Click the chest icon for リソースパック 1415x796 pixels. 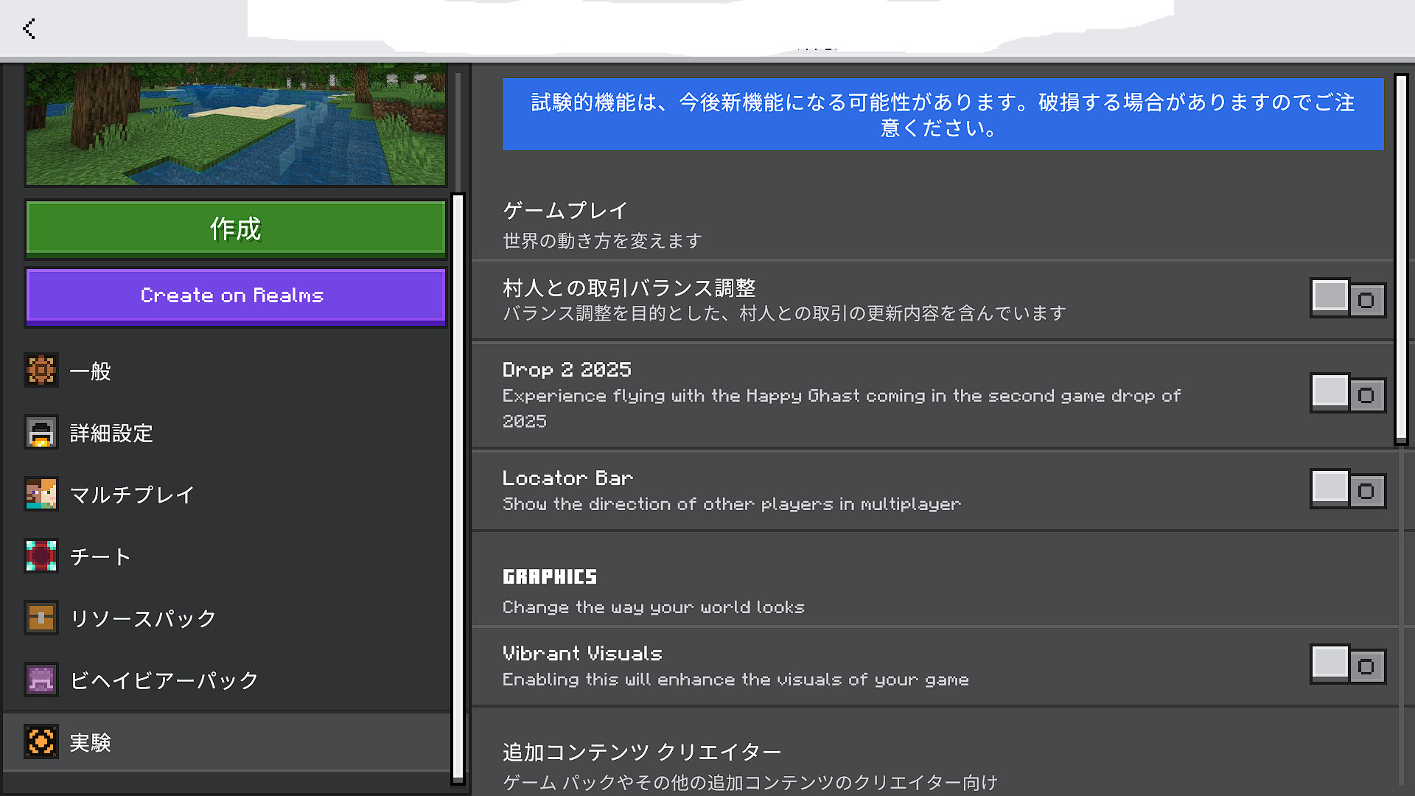[x=41, y=618]
